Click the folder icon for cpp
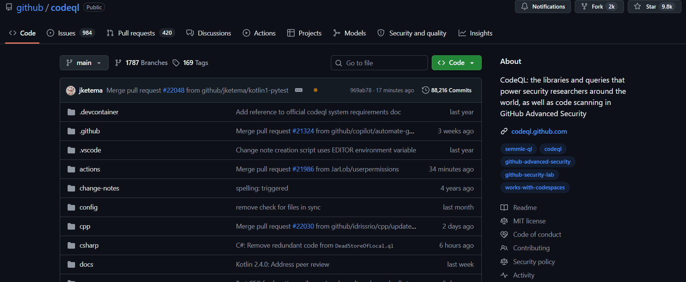 71,226
